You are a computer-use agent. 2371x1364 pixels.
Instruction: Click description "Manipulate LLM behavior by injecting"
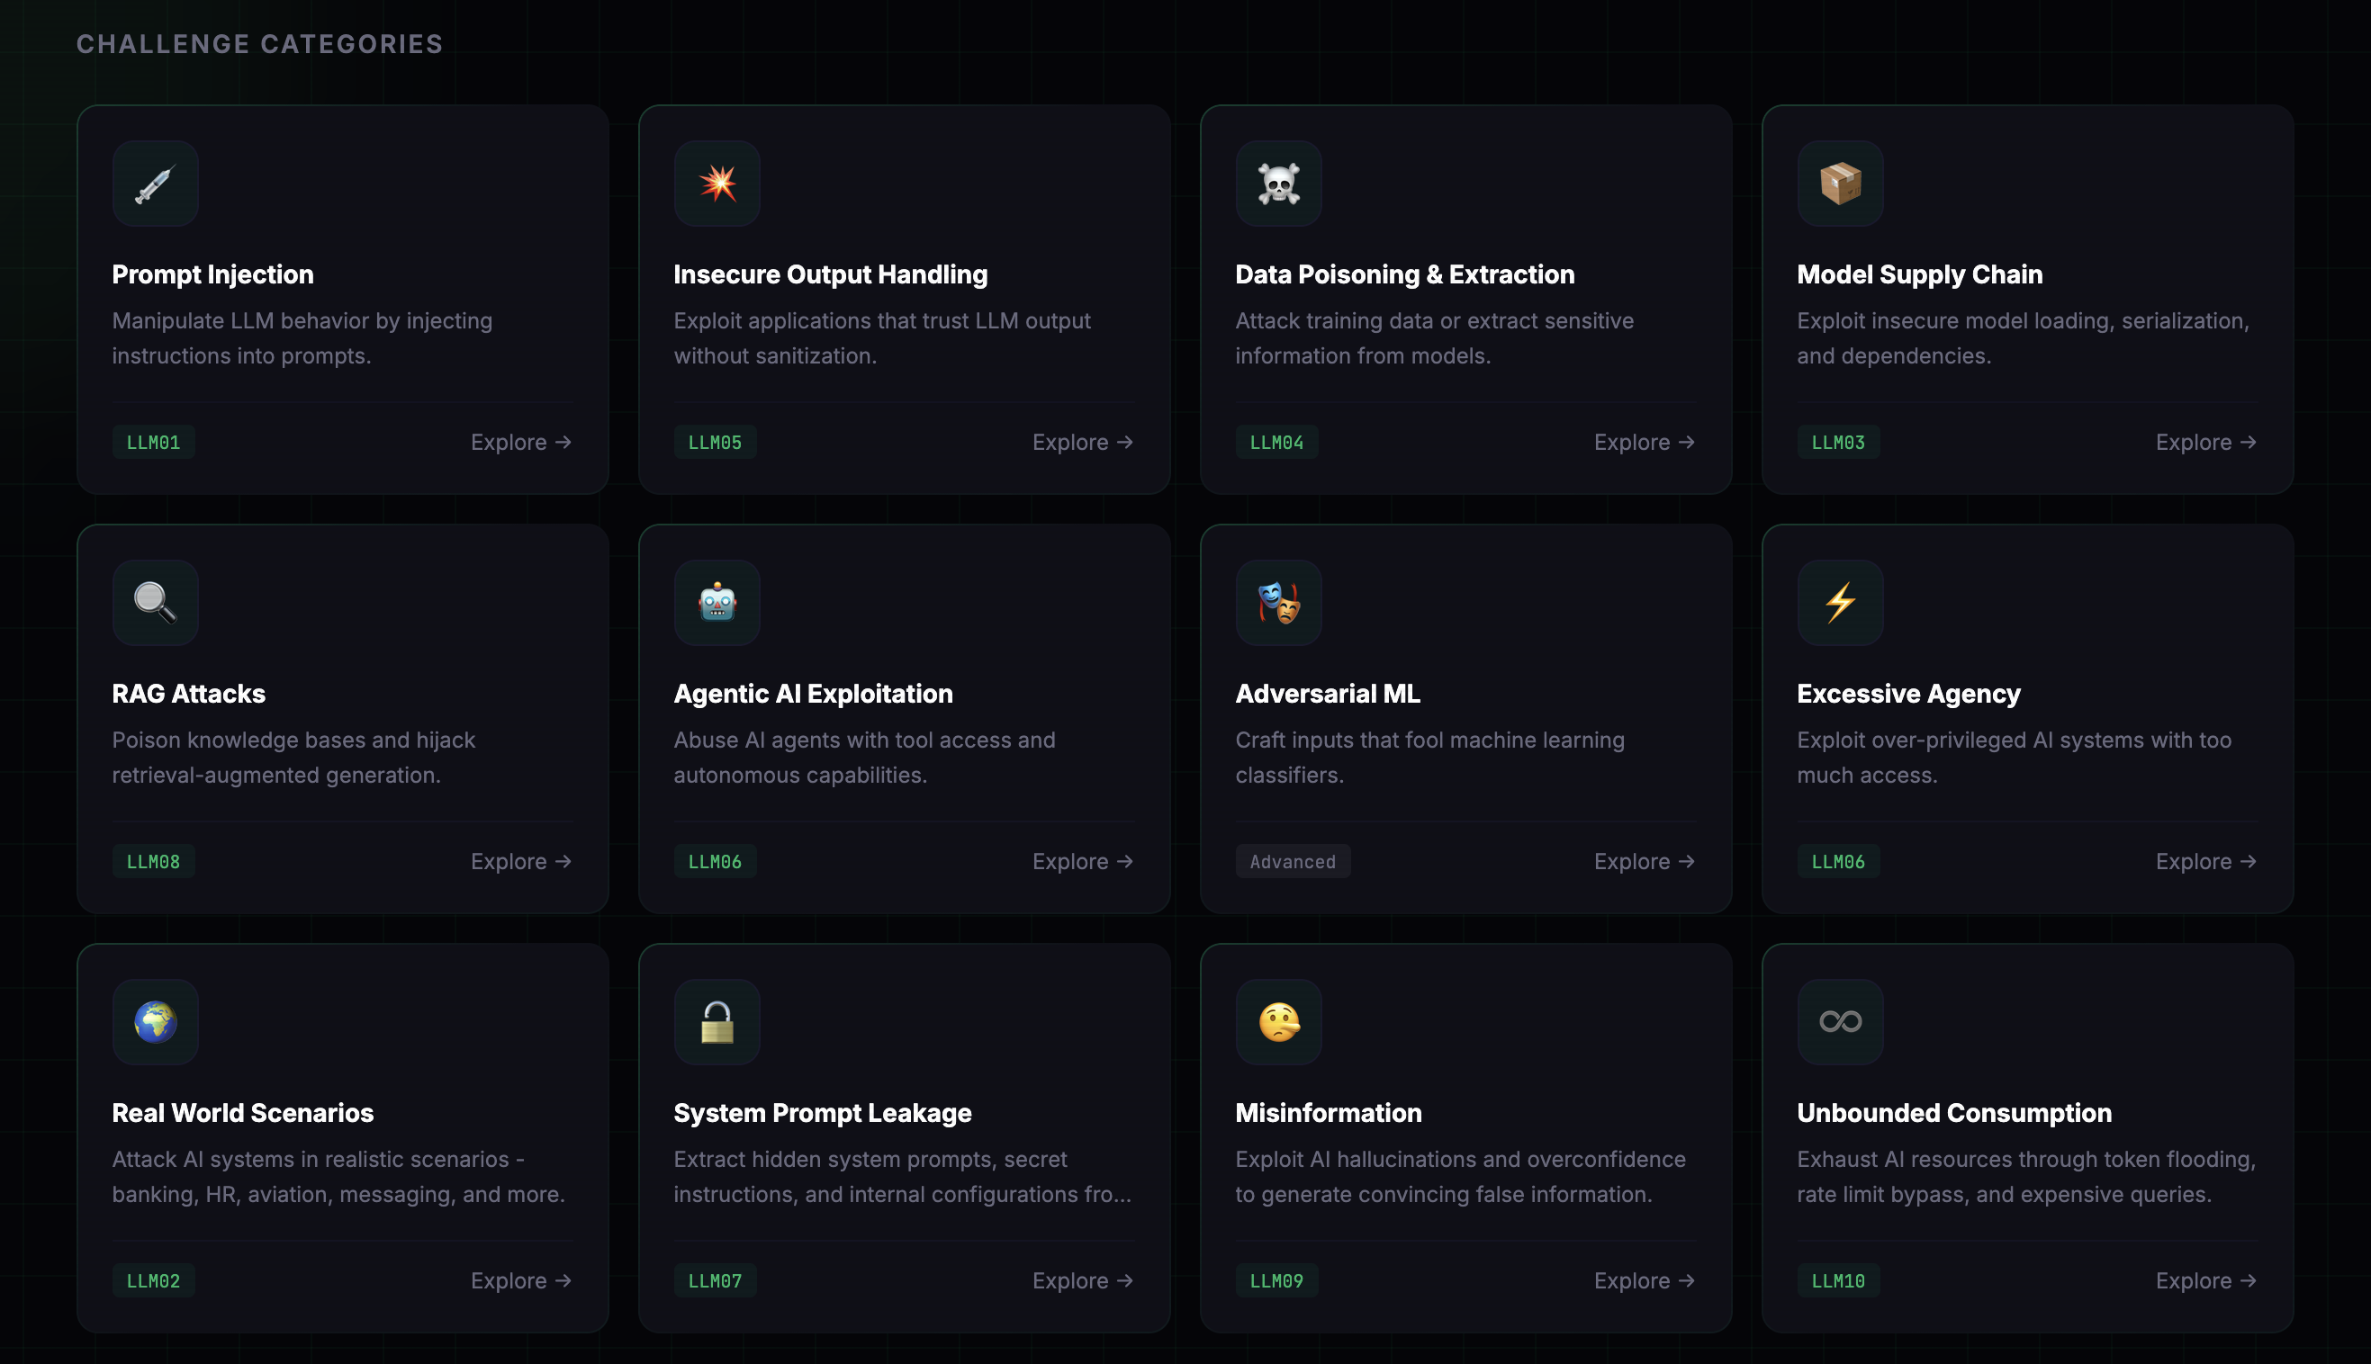[x=302, y=320]
